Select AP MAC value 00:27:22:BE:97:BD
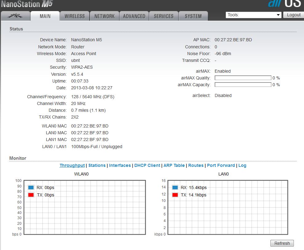This screenshot has width=304, height=250. point(233,40)
